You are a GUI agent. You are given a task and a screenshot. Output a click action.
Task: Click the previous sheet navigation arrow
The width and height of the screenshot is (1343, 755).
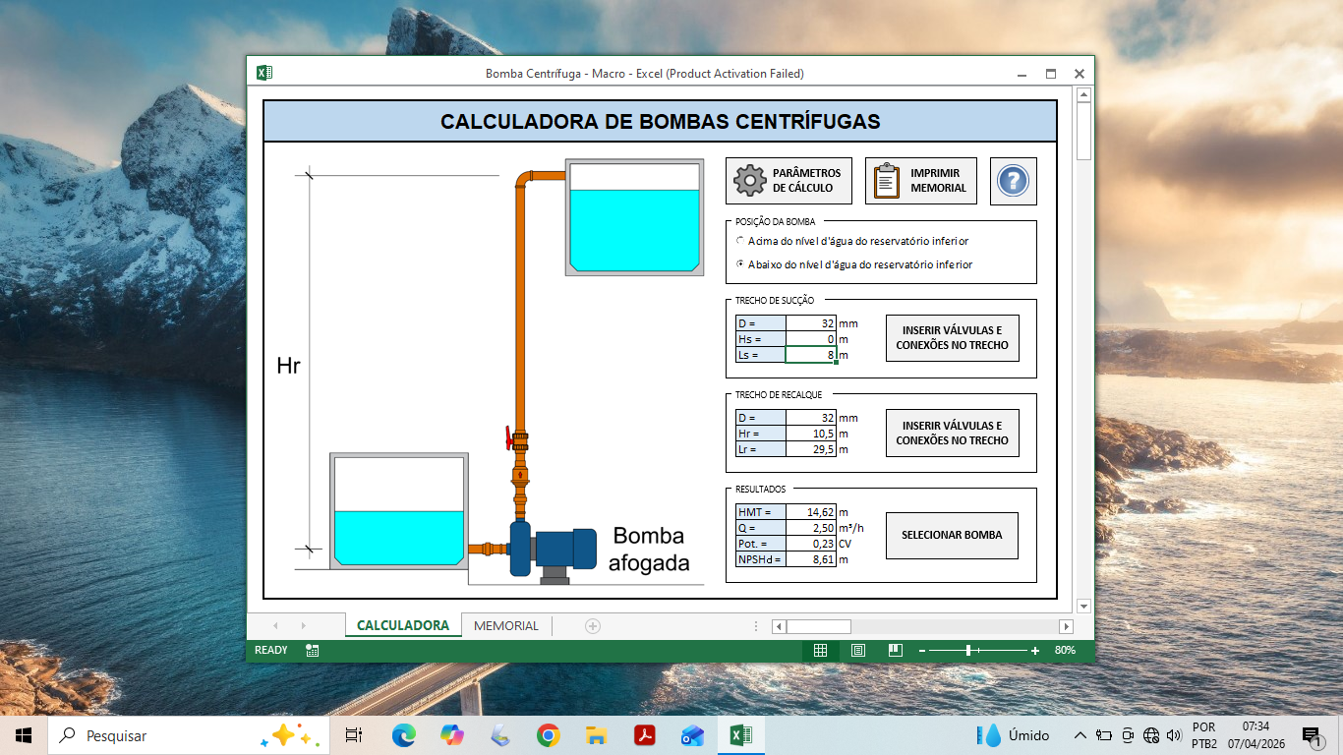point(275,626)
